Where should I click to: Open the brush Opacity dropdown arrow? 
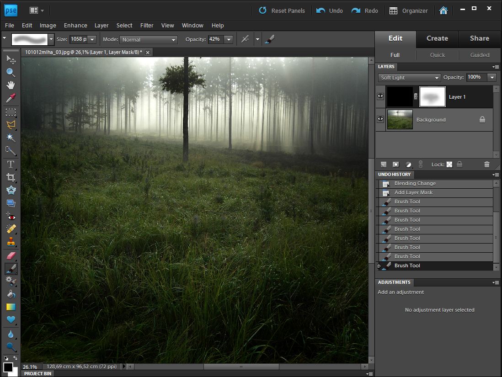point(229,40)
